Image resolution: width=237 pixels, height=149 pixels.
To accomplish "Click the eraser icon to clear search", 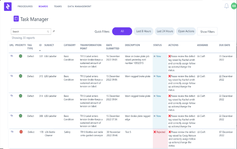I will 54,32.
